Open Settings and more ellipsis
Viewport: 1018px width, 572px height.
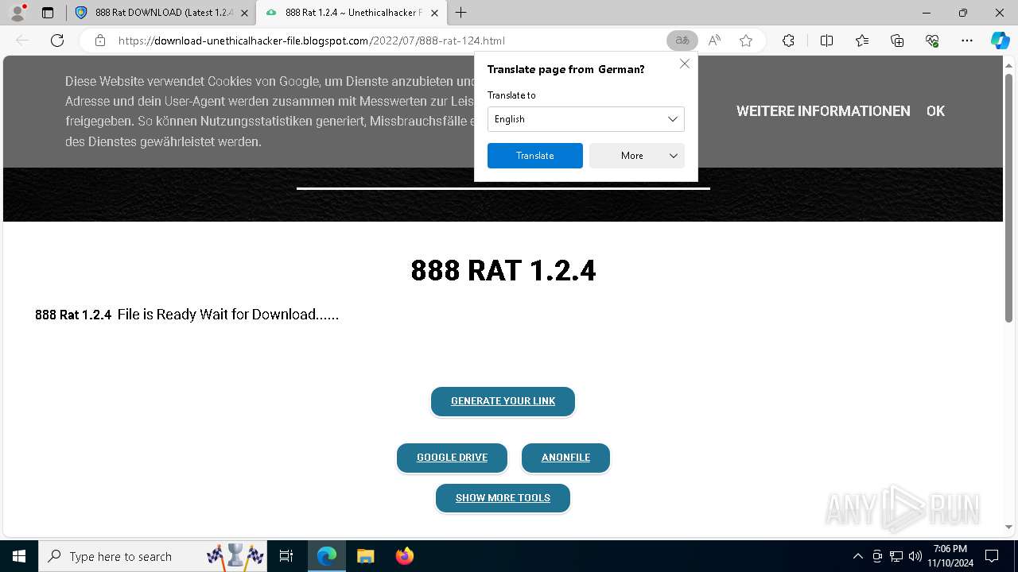click(x=967, y=41)
